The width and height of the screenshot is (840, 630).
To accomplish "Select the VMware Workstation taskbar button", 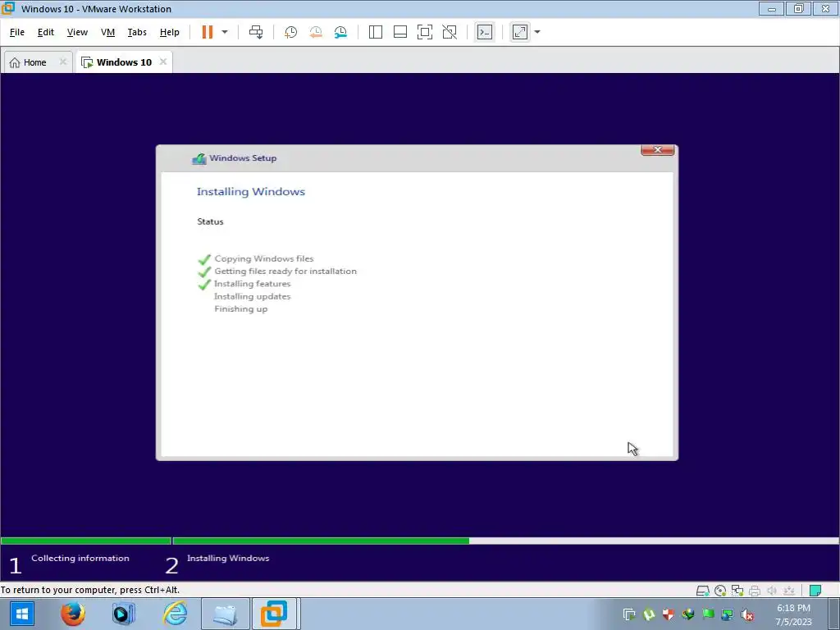I will pos(274,614).
